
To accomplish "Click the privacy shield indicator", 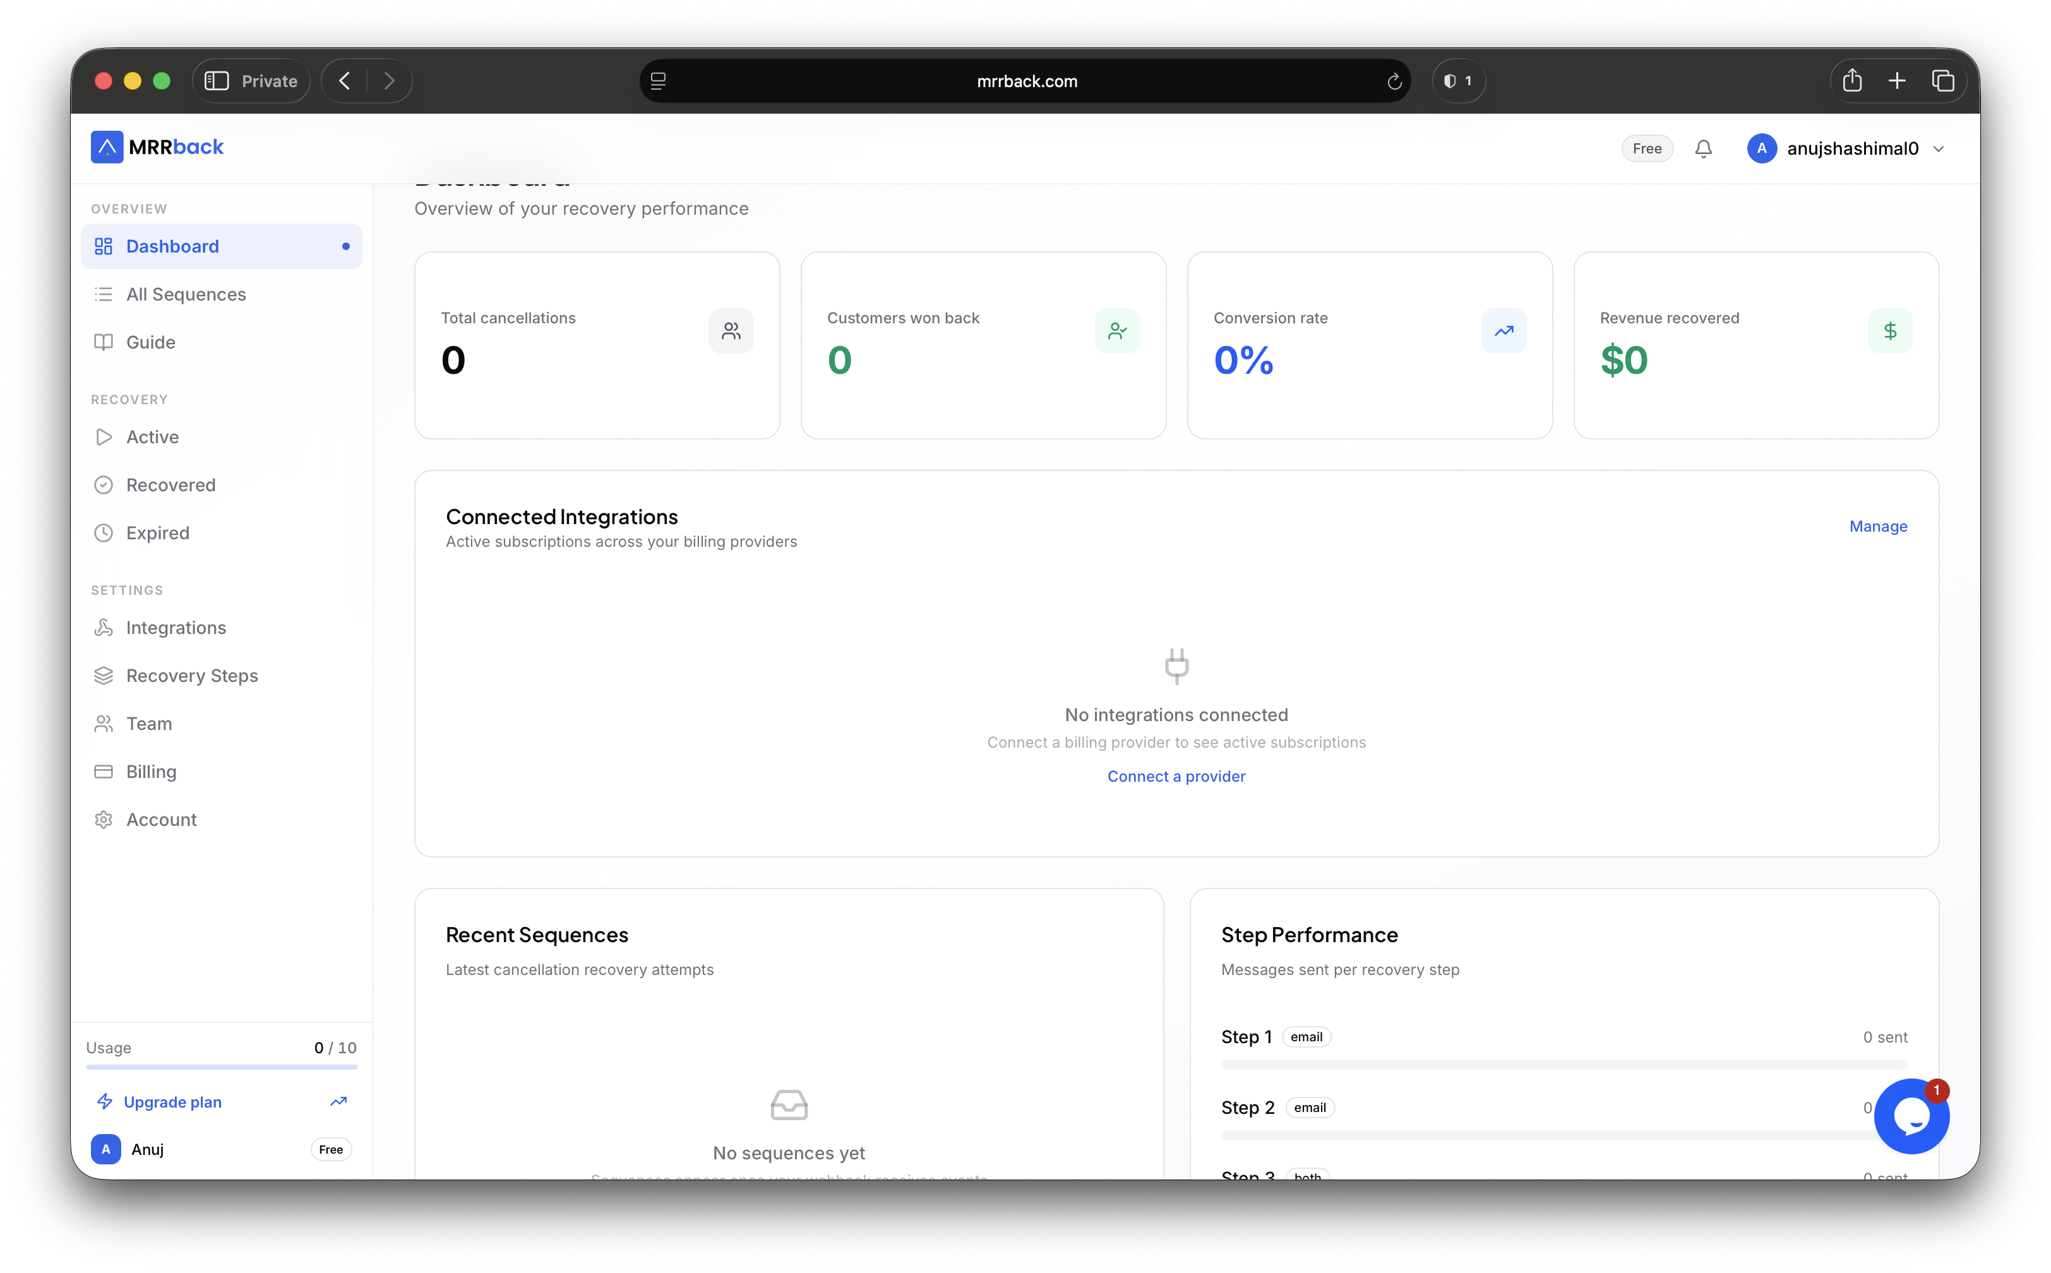I will (x=1458, y=81).
